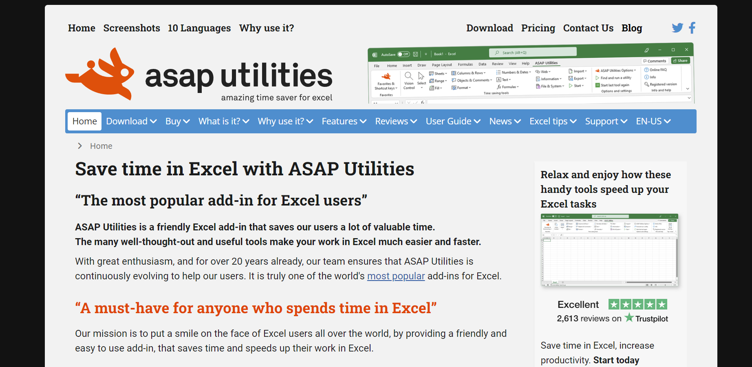Image resolution: width=752 pixels, height=367 pixels.
Task: Open the EN-US language dropdown
Action: [x=653, y=121]
